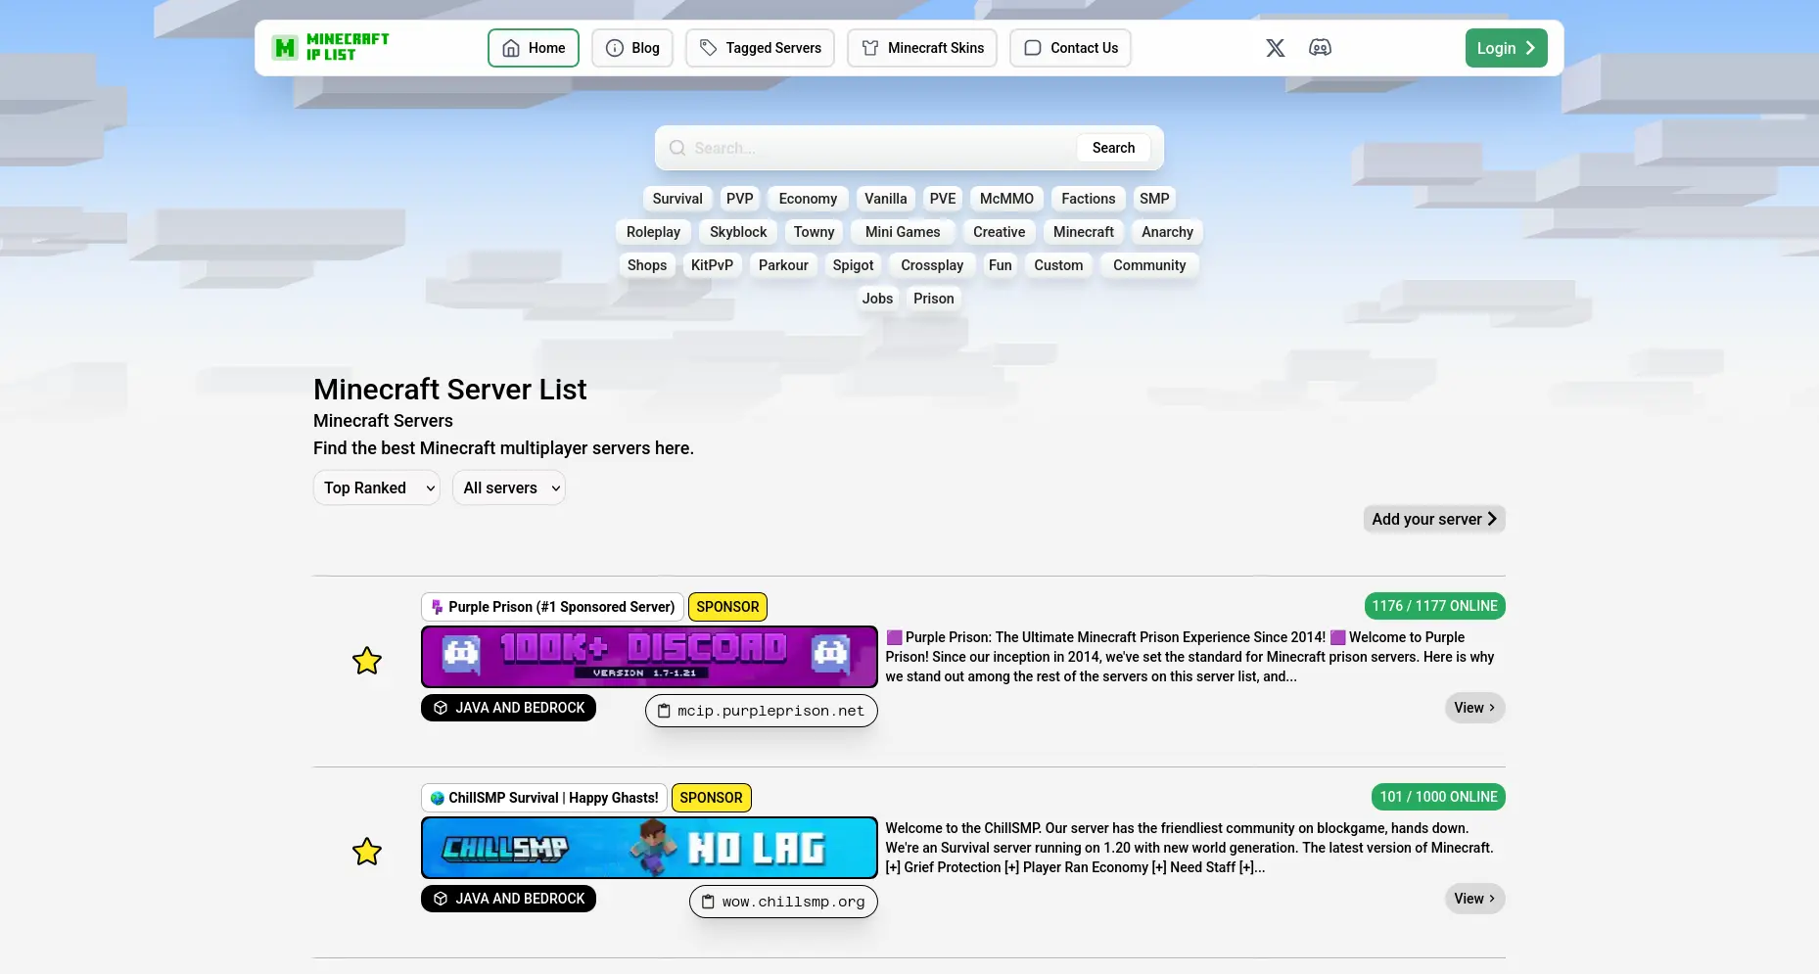The image size is (1819, 974).
Task: Star the ChillSMP server as favorite
Action: [x=366, y=852]
